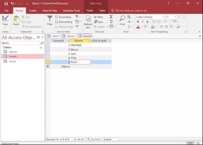Open Text Formatting dialog launcher
Image resolution: width=203 pixels, height=145 pixels.
[186, 32]
